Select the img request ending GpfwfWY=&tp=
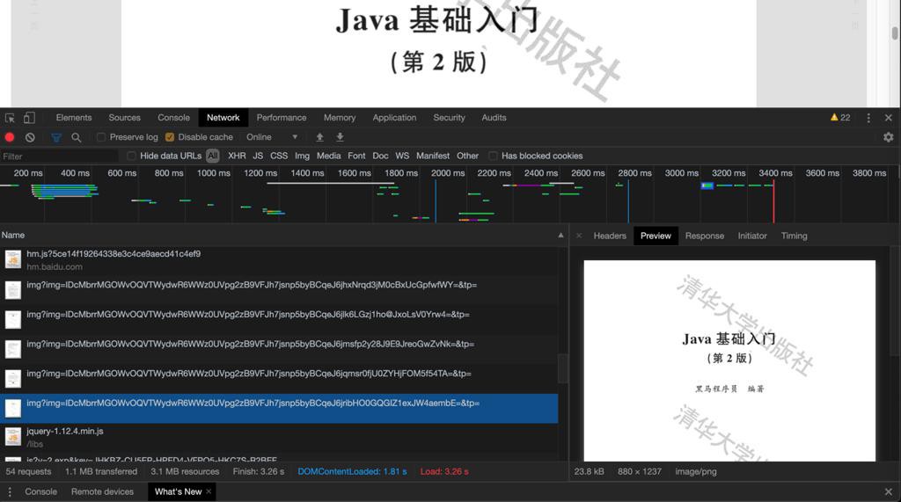Screen dimensions: 901x502 [x=279, y=290]
